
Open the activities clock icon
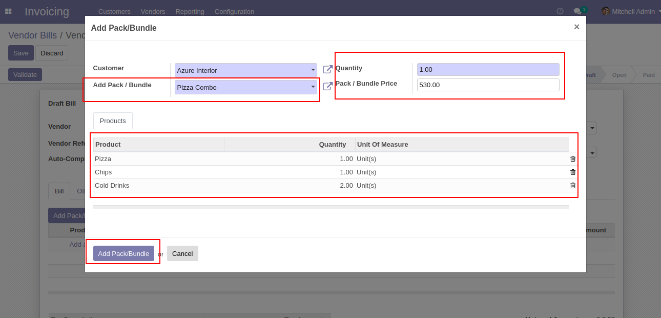(560, 11)
